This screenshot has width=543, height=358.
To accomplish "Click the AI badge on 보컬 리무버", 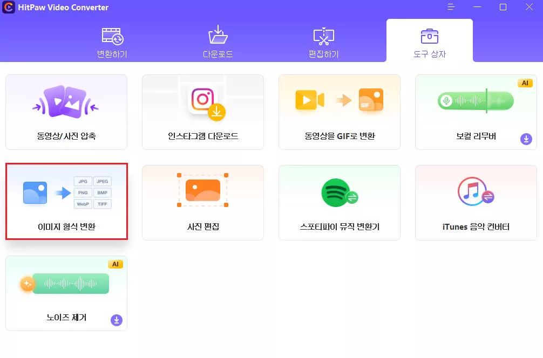I will (525, 83).
